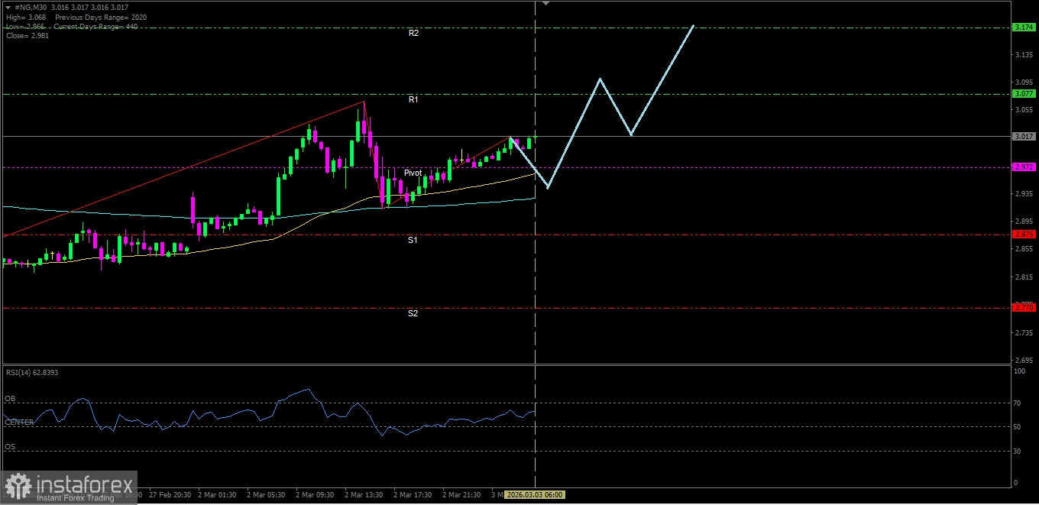Select the 3.077 R1 price label
This screenshot has width=1039, height=505.
coord(1024,94)
